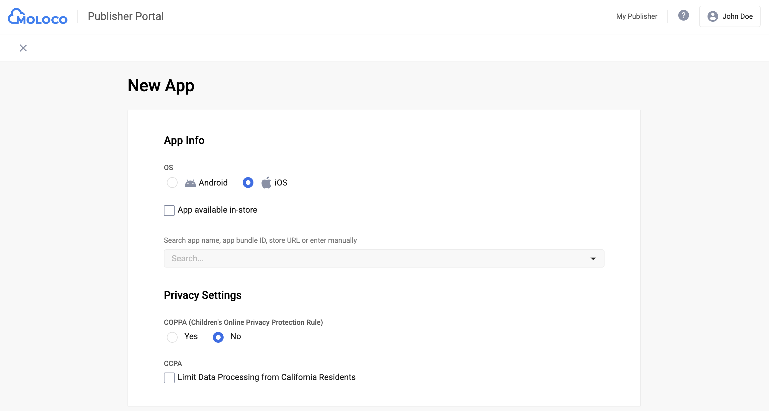Click the Publisher Portal title link
Image resolution: width=769 pixels, height=411 pixels.
click(x=126, y=16)
